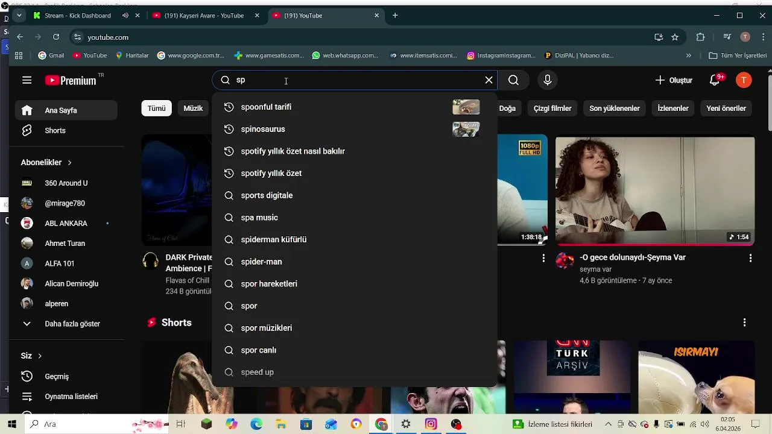Open the Shorts shelf three-dot menu
The height and width of the screenshot is (434, 772).
point(745,322)
